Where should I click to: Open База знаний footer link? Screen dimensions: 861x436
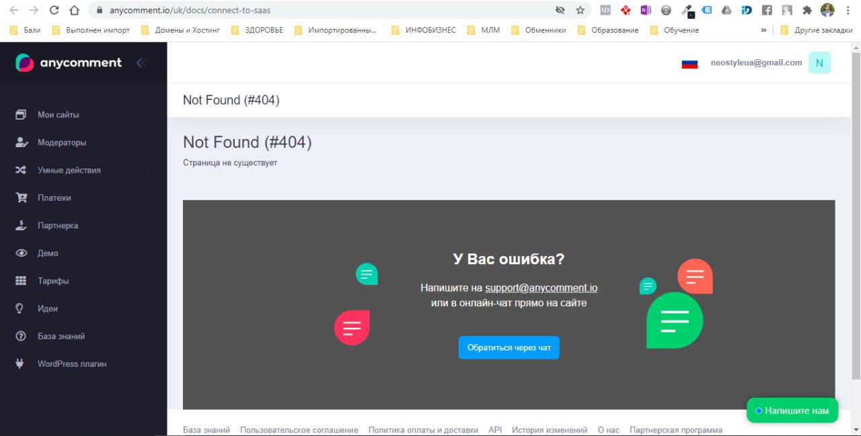click(x=207, y=430)
